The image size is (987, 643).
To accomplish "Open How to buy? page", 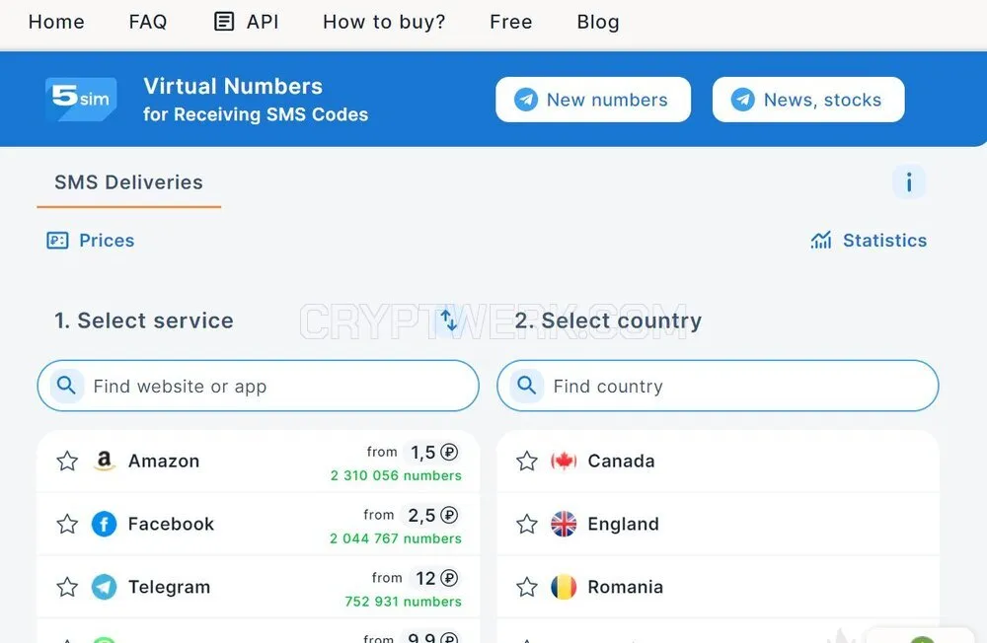I will pyautogui.click(x=384, y=22).
